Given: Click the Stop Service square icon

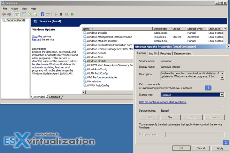Looking at the screenshot, I should pyautogui.click(x=61, y=14).
